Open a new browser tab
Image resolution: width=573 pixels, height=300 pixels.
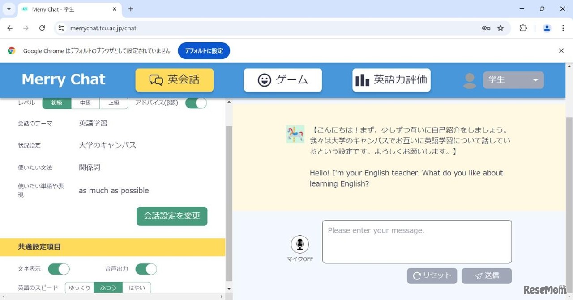131,9
